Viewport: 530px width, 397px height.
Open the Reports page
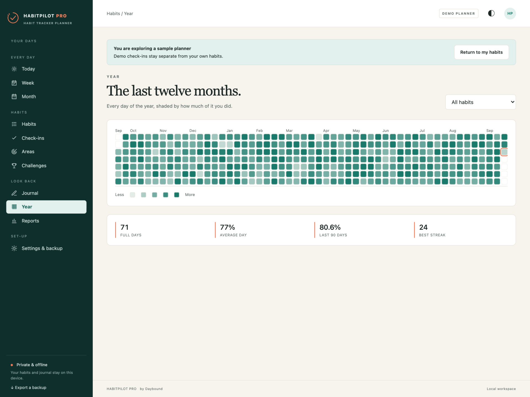coord(46,221)
